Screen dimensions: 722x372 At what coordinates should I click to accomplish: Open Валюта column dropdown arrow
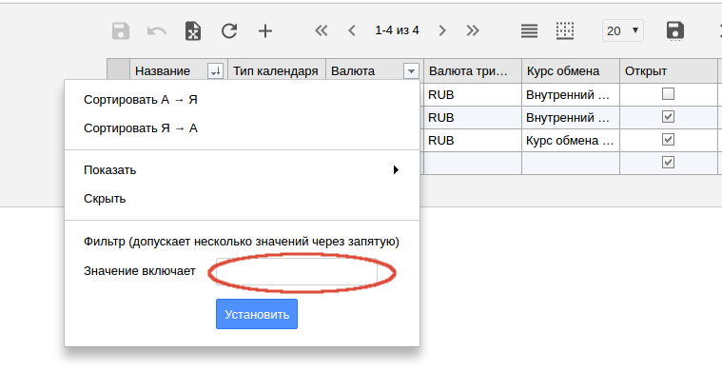coord(411,71)
